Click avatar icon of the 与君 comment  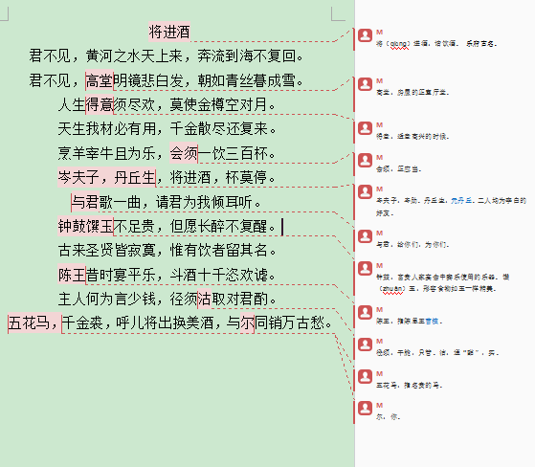coord(365,236)
